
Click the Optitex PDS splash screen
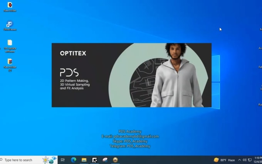[x=131, y=75]
